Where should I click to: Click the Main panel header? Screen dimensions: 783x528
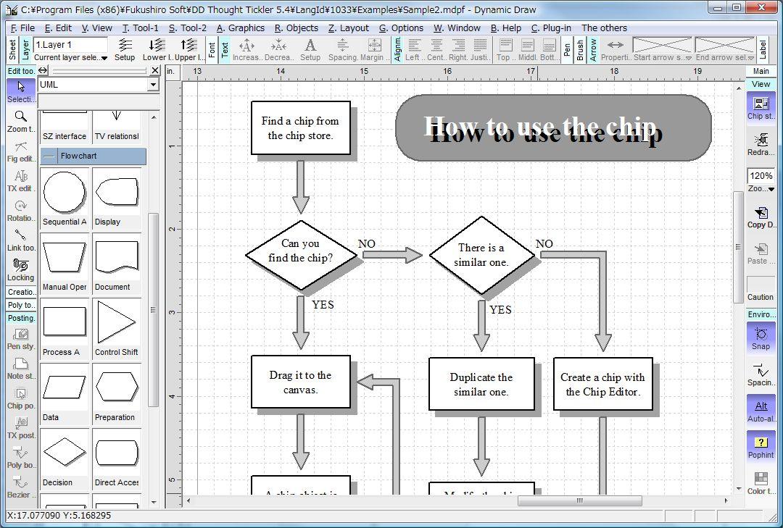pyautogui.click(x=761, y=71)
